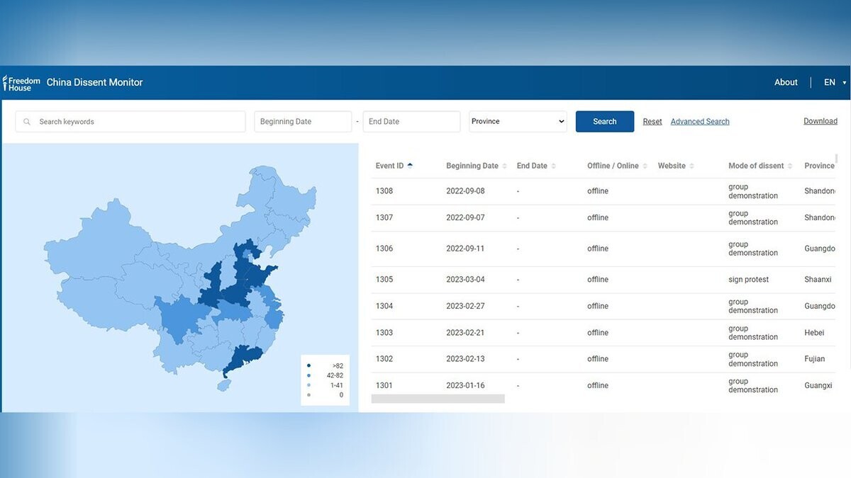The width and height of the screenshot is (851, 478).
Task: Click the horizontal table scrollbar
Action: pyautogui.click(x=438, y=399)
